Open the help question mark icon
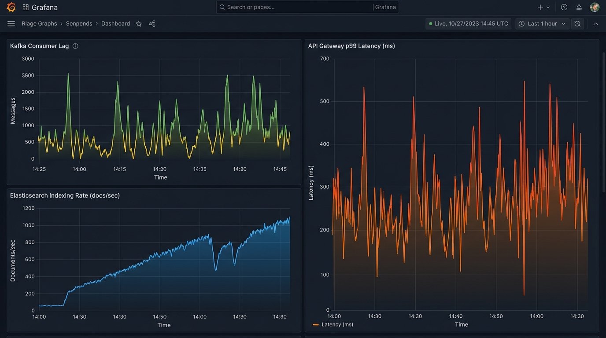The height and width of the screenshot is (338, 606). pyautogui.click(x=564, y=7)
